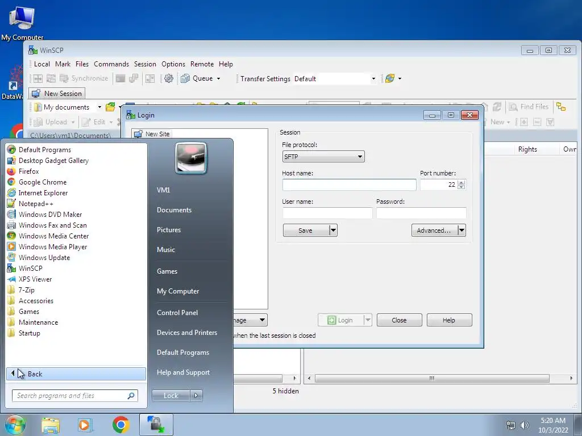This screenshot has height=436, width=582.
Task: Expand the Accessories folder in Start menu
Action: click(x=36, y=301)
